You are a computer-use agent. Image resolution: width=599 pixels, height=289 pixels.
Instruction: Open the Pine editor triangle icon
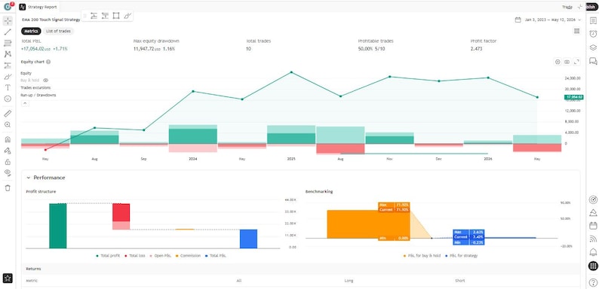coord(593,212)
